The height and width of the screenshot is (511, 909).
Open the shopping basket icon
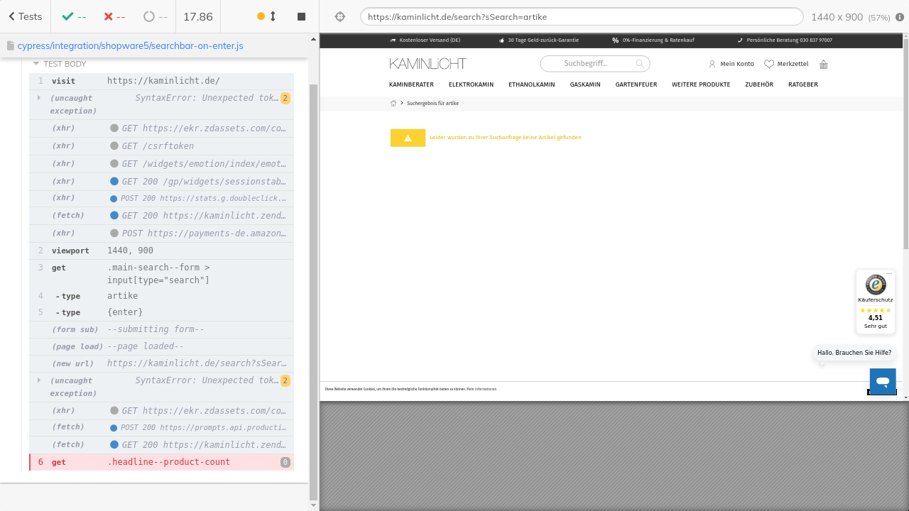[824, 65]
